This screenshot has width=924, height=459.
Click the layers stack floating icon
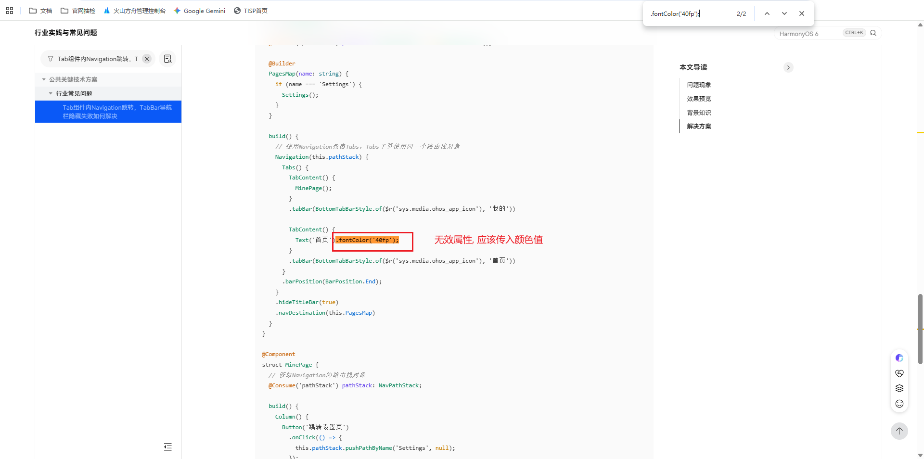pos(899,388)
